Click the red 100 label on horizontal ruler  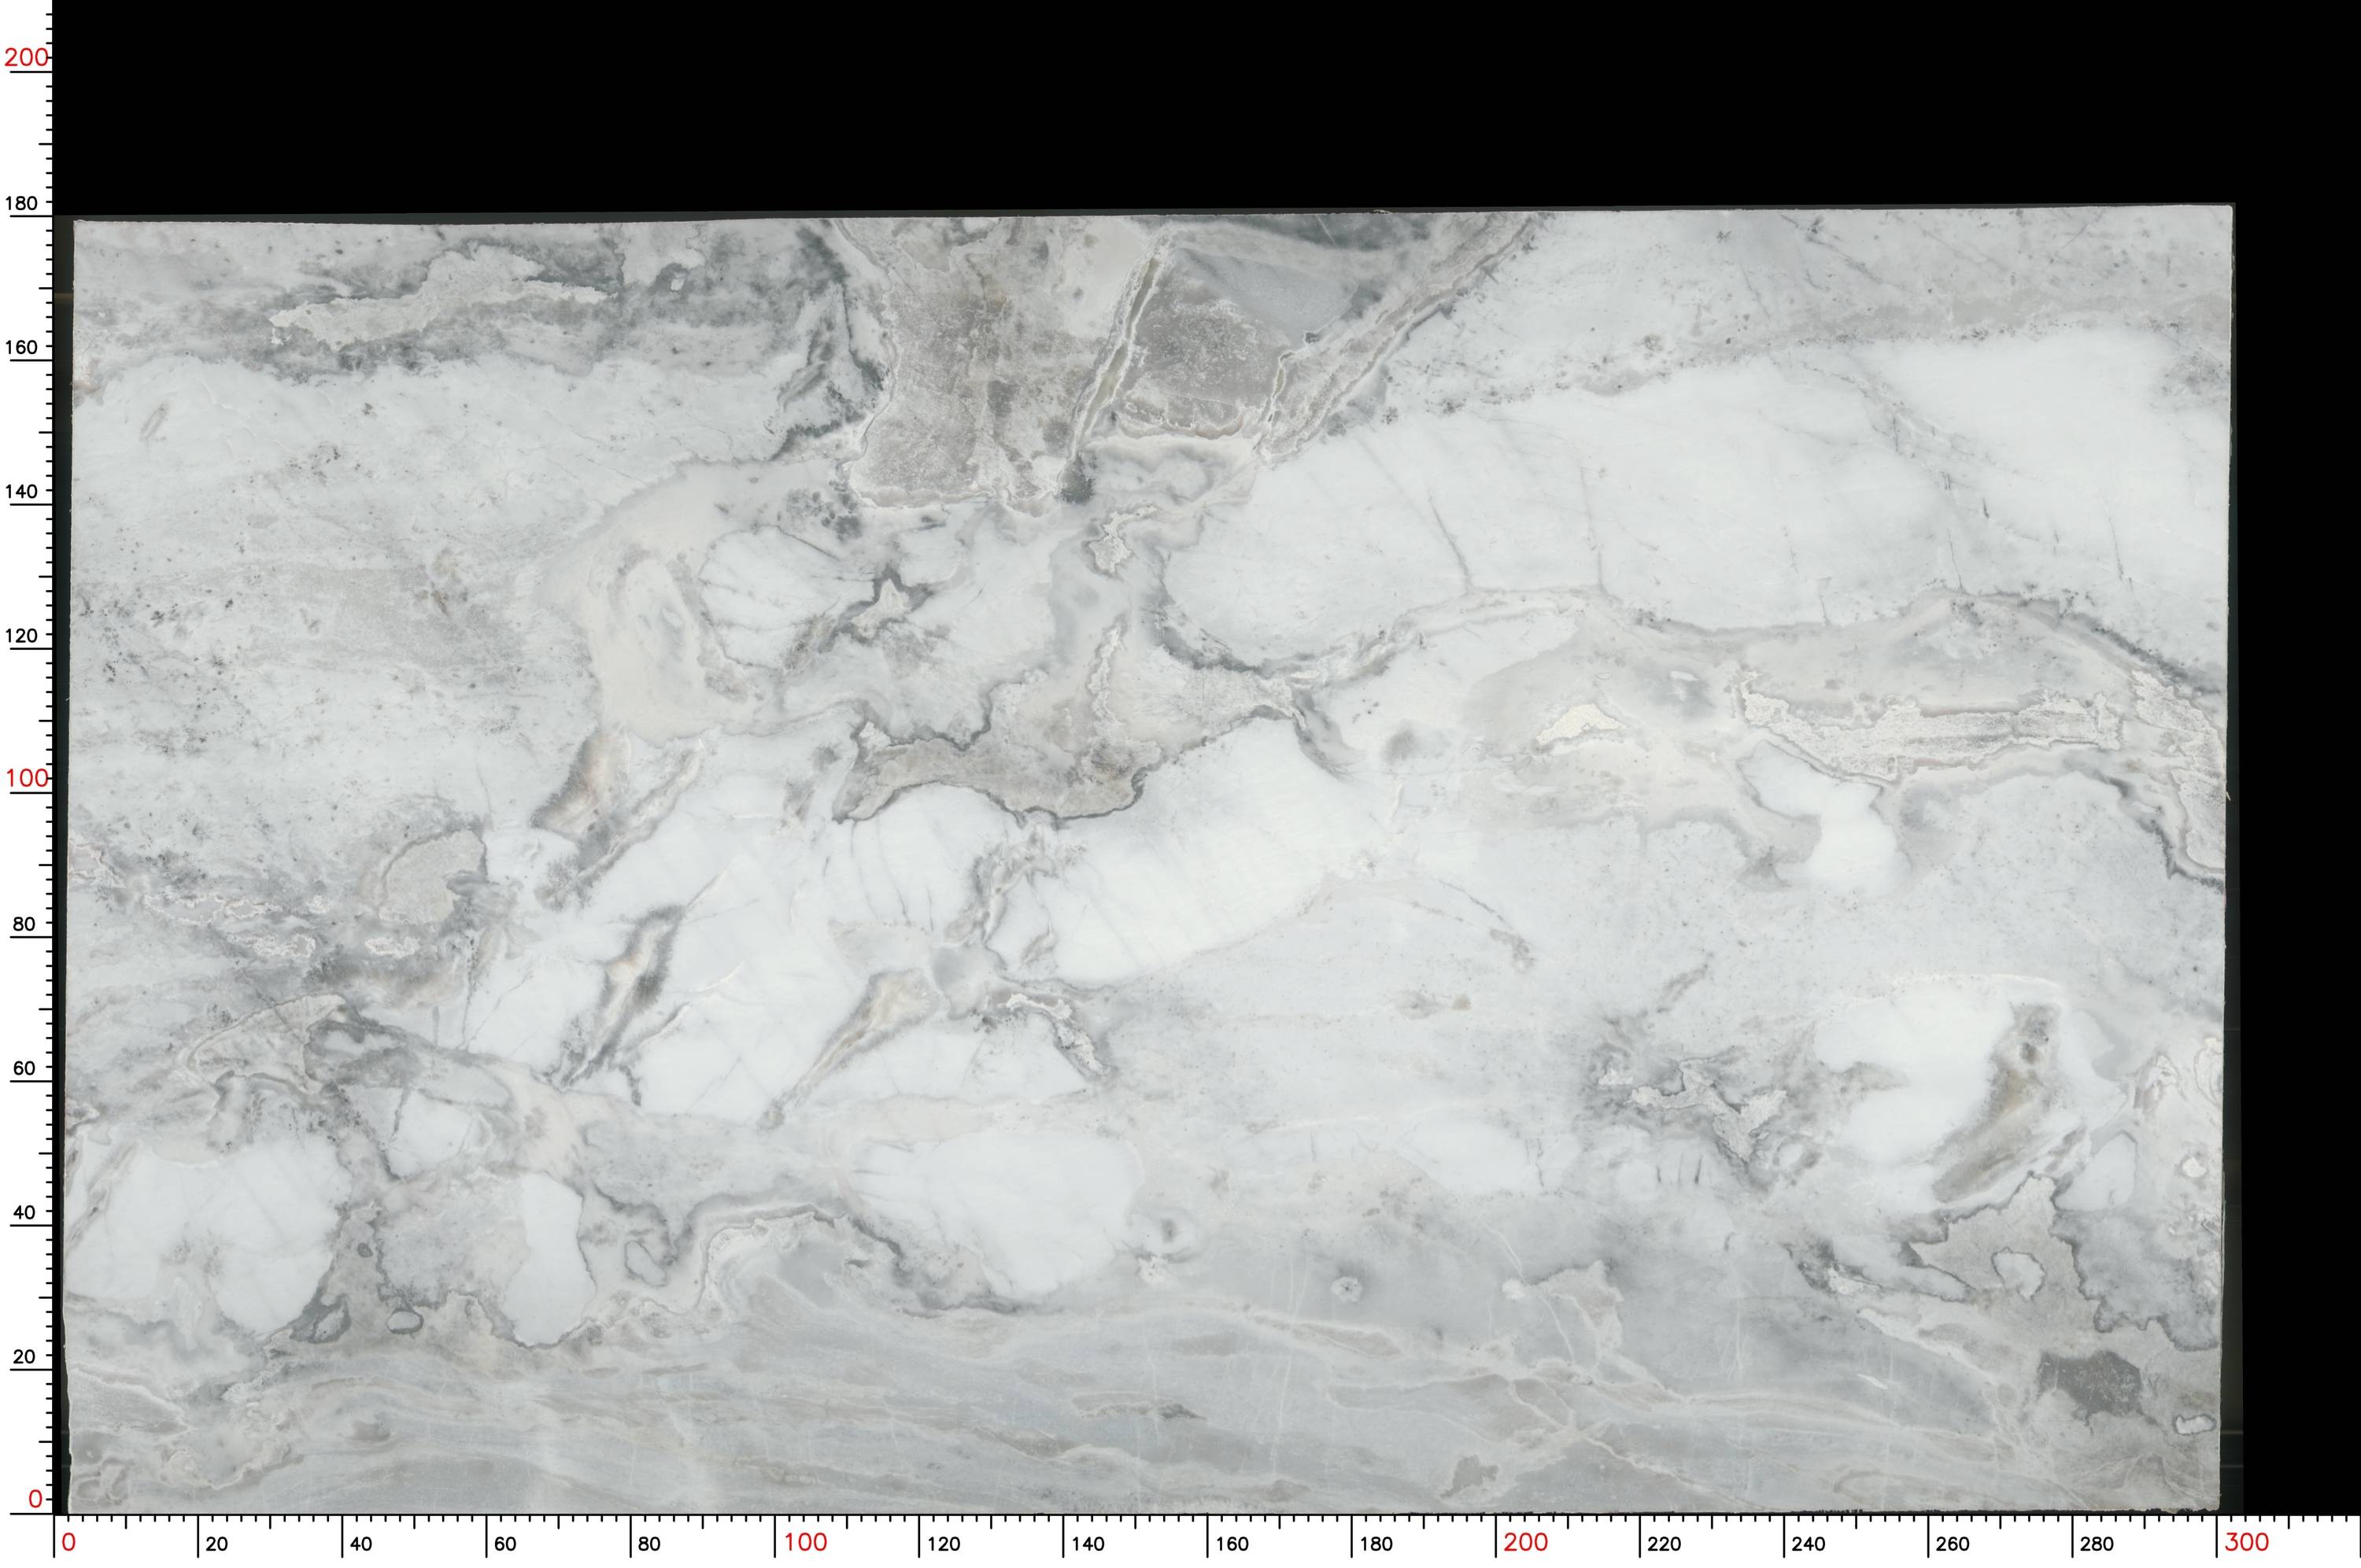click(805, 1542)
